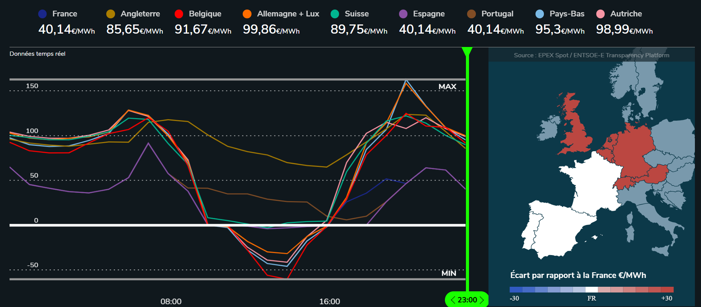Click the white FR box of scale
The width and height of the screenshot is (701, 307).
591,290
